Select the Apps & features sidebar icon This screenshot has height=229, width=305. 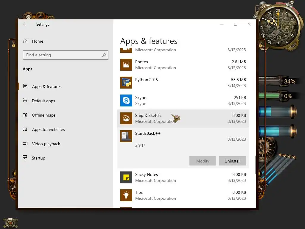point(25,86)
